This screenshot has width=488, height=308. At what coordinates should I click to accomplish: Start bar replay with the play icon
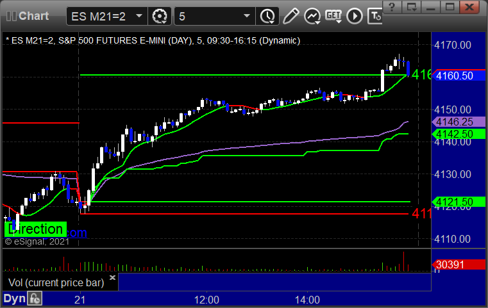[x=355, y=16]
